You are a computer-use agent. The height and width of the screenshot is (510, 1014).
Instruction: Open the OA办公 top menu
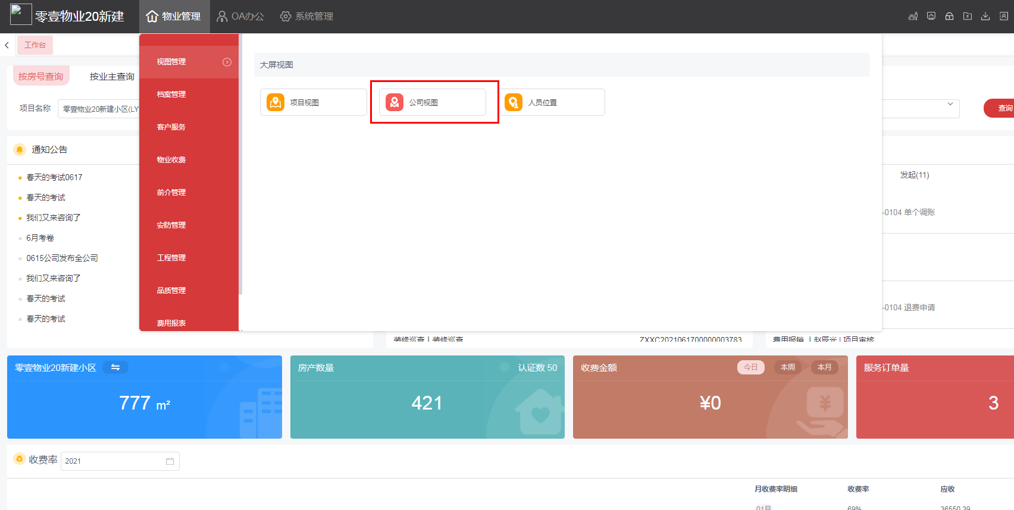pos(240,17)
